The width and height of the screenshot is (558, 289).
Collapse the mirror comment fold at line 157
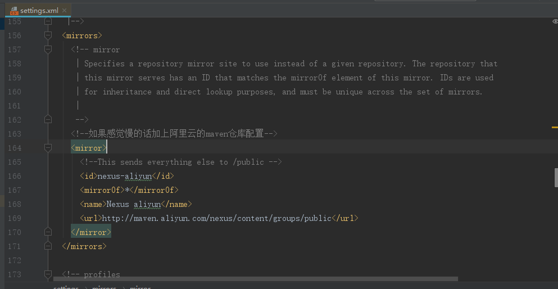(48, 49)
